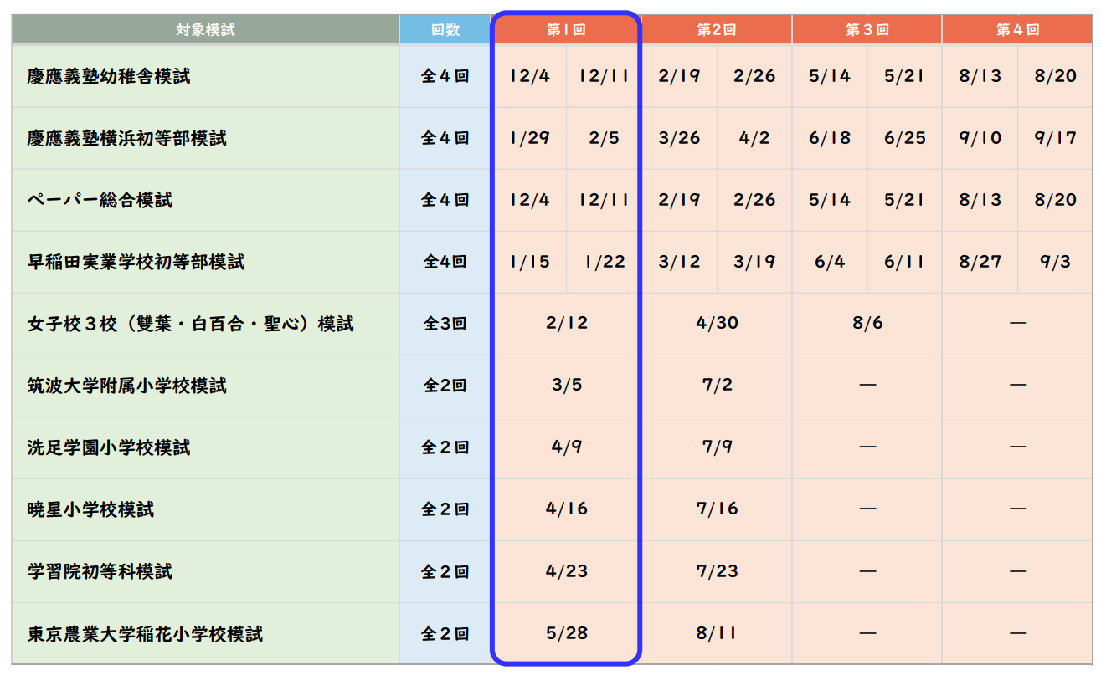Click the ペーパー総合模試 row name
The height and width of the screenshot is (675, 1101).
[x=100, y=200]
